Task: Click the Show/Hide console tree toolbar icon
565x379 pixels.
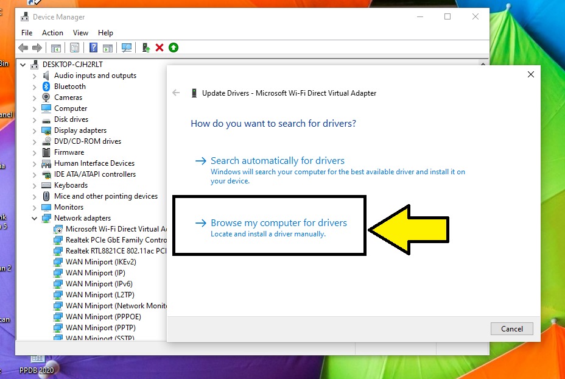Action: [x=56, y=48]
